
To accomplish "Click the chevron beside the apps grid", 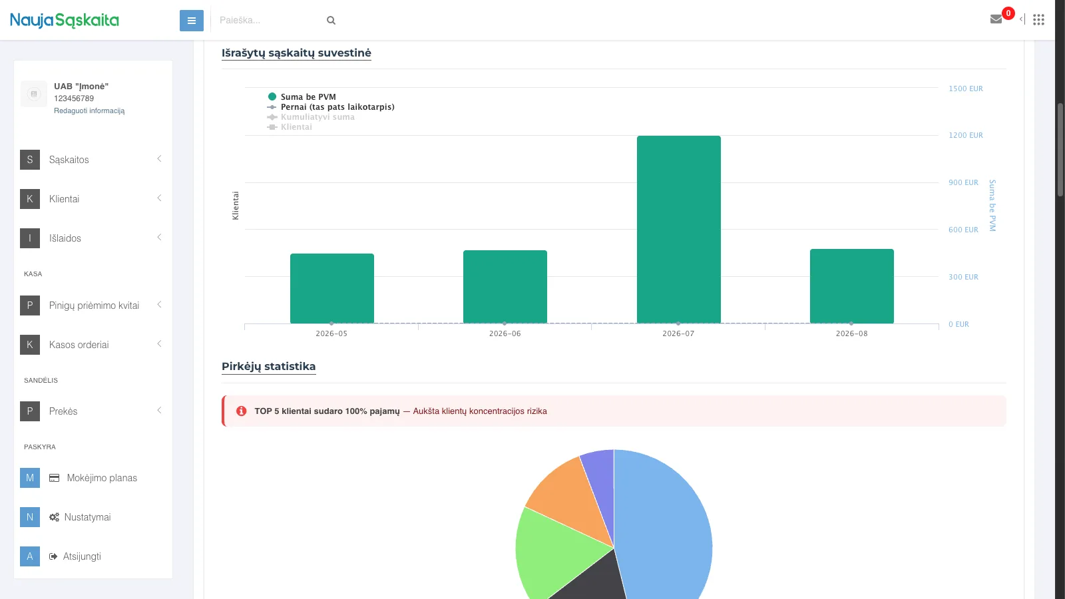I will coord(1021,19).
